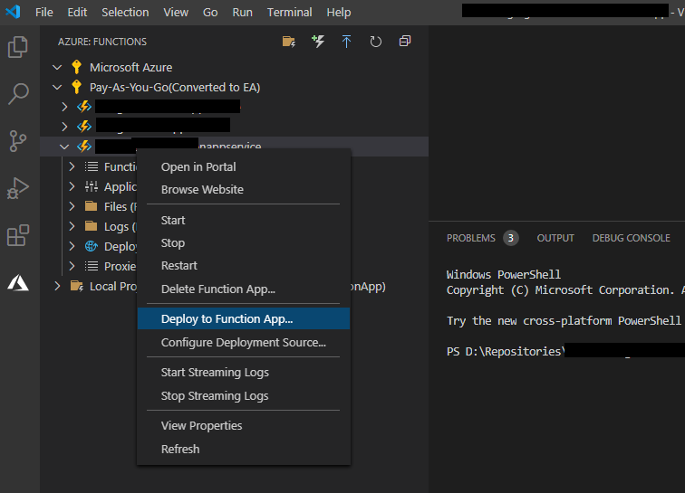This screenshot has width=685, height=493.
Task: Expand the Functions node
Action: 72,166
